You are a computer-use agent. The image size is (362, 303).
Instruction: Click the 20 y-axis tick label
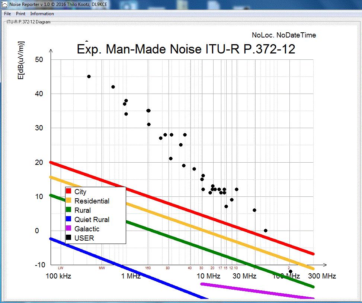coord(39,162)
